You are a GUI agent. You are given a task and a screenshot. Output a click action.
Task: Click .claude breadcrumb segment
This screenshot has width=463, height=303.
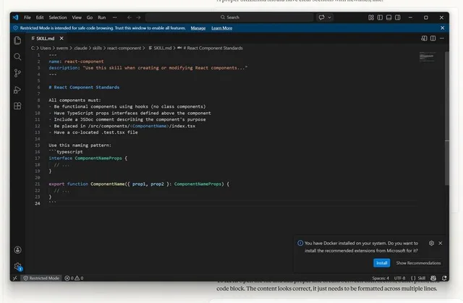[80, 48]
